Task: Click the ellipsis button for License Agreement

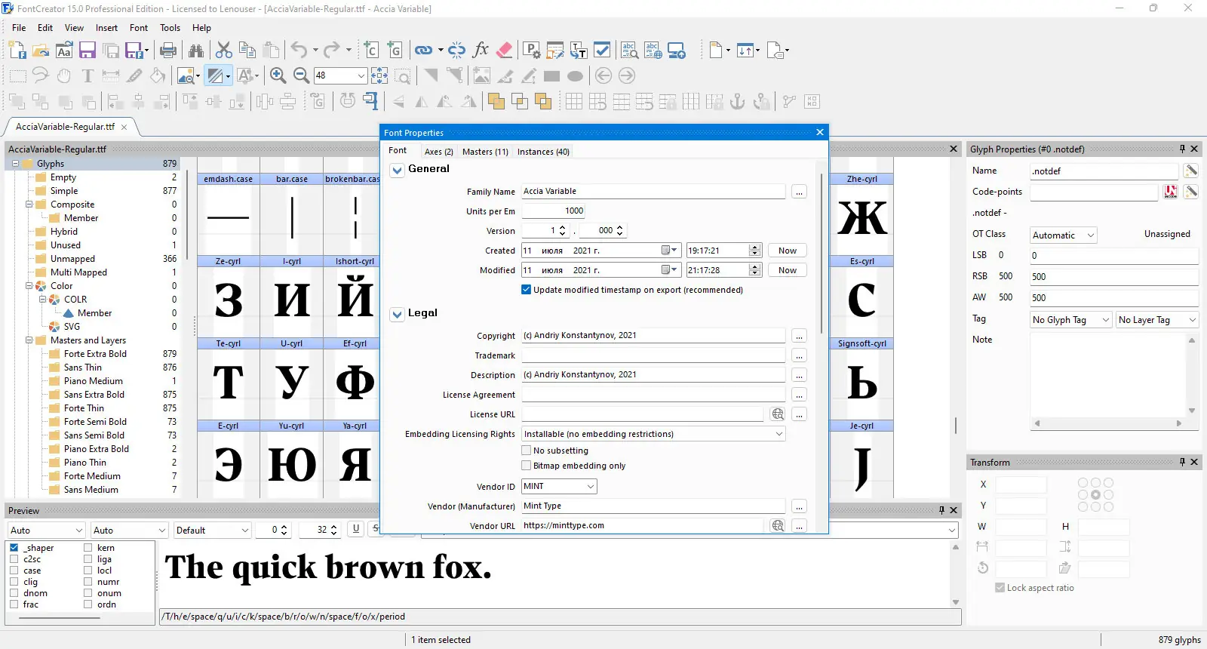Action: [799, 395]
